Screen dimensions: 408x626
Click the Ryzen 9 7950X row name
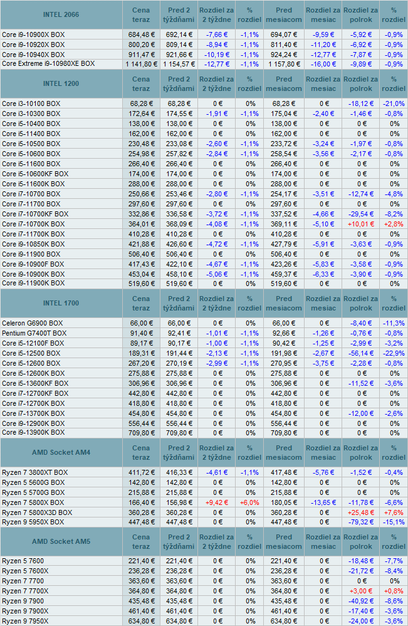25,621
